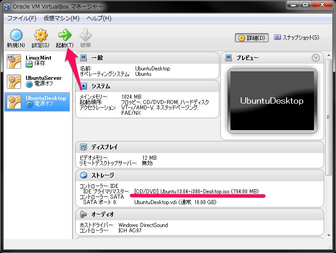Open the ストレージ section header
336x253 pixels.
click(199, 175)
